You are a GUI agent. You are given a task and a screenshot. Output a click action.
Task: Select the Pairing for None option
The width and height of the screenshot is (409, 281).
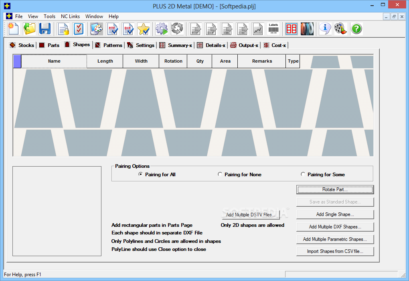(239, 175)
